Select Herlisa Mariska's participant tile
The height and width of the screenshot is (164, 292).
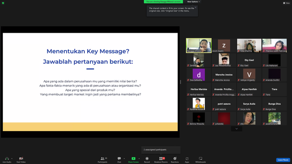click(x=199, y=89)
